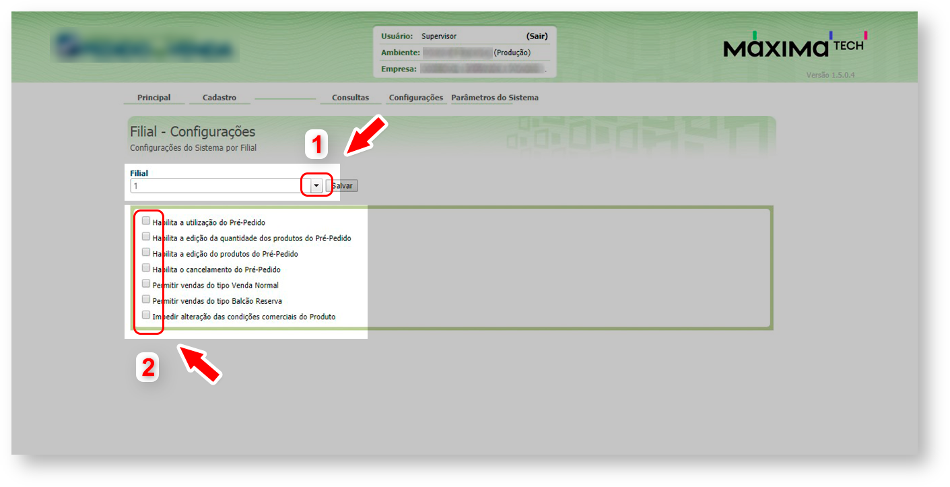Viewport: 950px width, 487px height.
Task: Click the Configurações do Sistema por Filial subtitle
Action: [193, 148]
